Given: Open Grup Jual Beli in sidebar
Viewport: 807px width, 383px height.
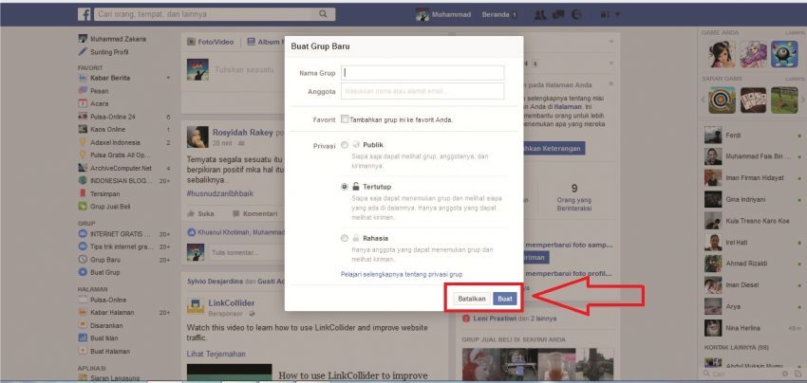Looking at the screenshot, I should [110, 207].
